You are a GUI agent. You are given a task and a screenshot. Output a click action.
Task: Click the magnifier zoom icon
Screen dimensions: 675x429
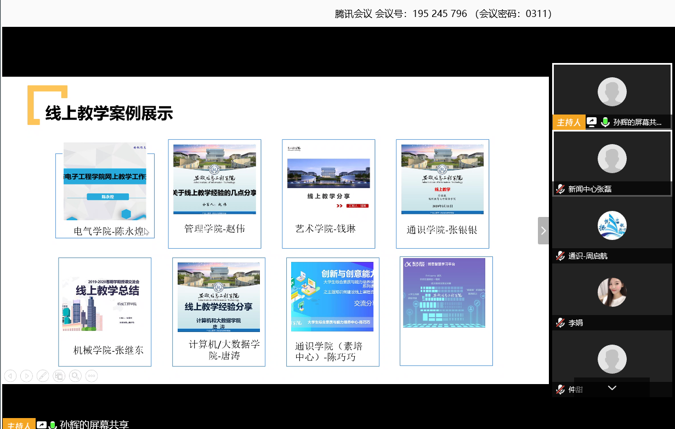(75, 376)
